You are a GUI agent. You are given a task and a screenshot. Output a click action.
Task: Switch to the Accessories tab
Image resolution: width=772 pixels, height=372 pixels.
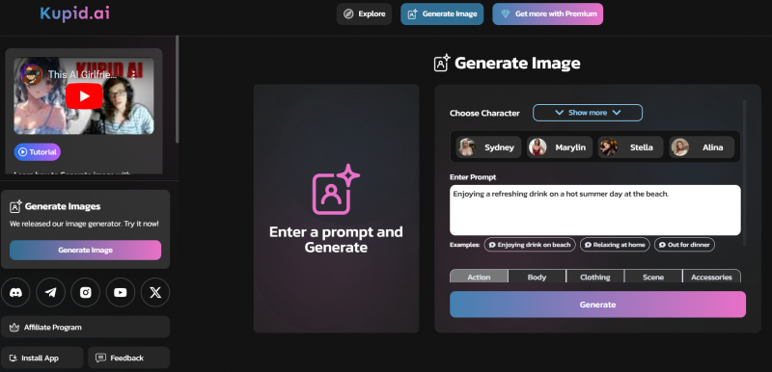pyautogui.click(x=711, y=277)
